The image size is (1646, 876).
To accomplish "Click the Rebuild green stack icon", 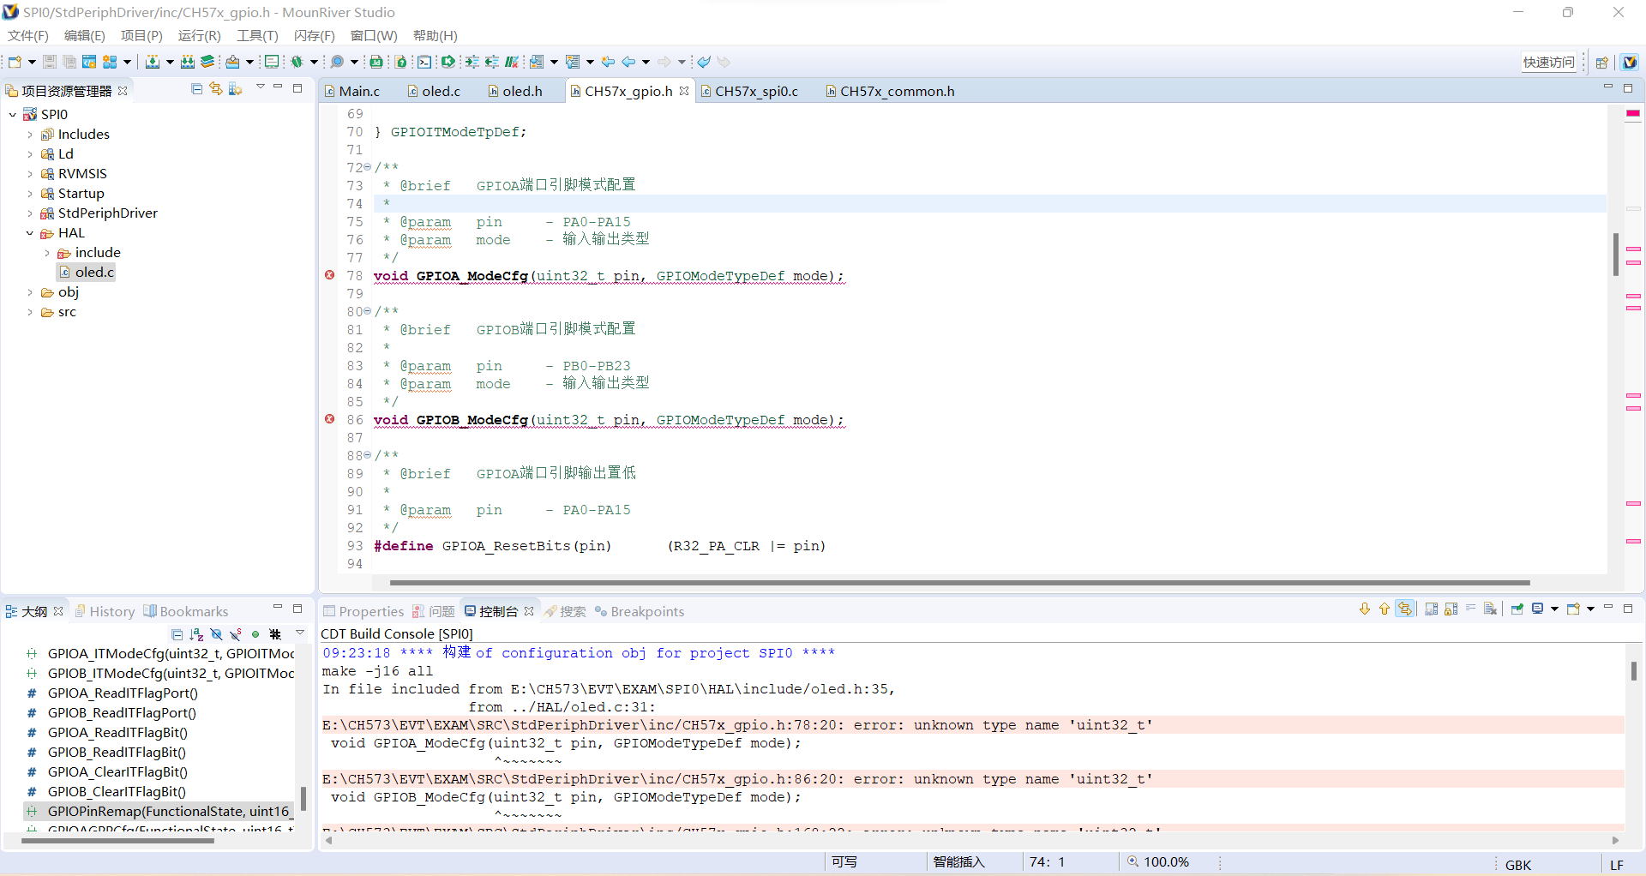I will pos(207,62).
